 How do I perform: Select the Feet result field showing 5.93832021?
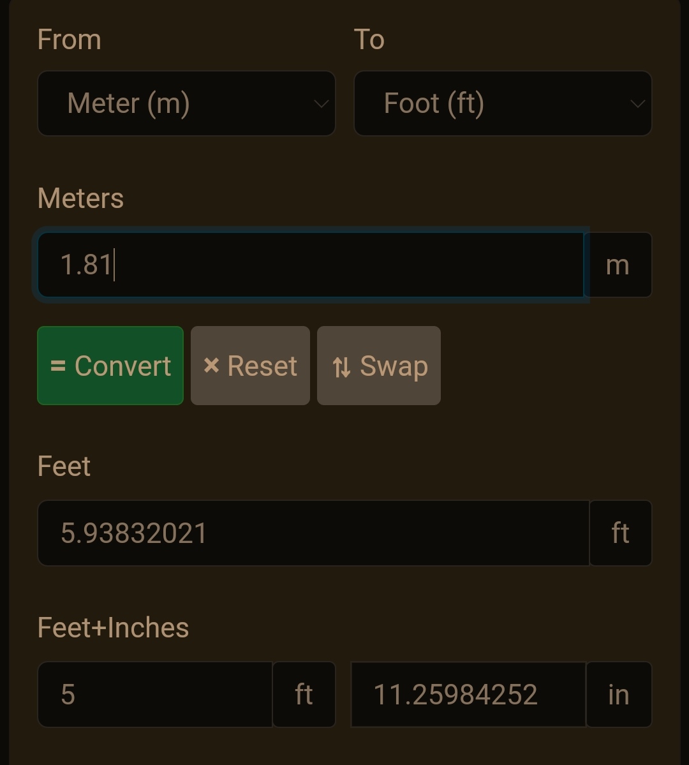313,533
